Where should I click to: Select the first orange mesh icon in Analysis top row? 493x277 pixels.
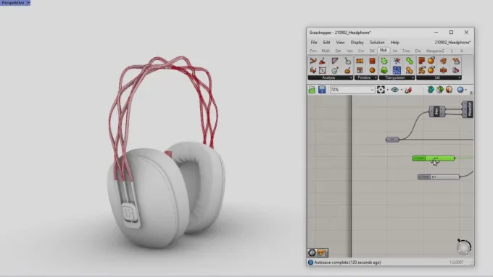point(313,61)
